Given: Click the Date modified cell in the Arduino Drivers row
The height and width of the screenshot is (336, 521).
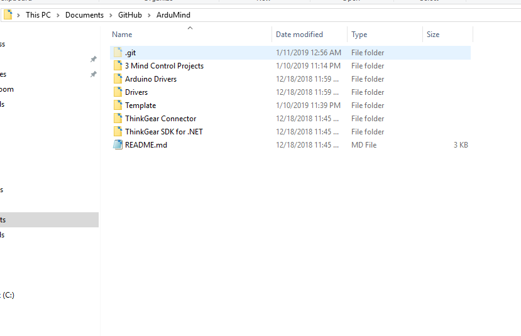Looking at the screenshot, I should coord(307,79).
